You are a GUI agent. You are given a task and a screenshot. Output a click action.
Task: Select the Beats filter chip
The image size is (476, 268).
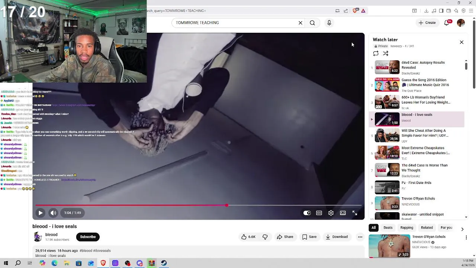pos(388,228)
